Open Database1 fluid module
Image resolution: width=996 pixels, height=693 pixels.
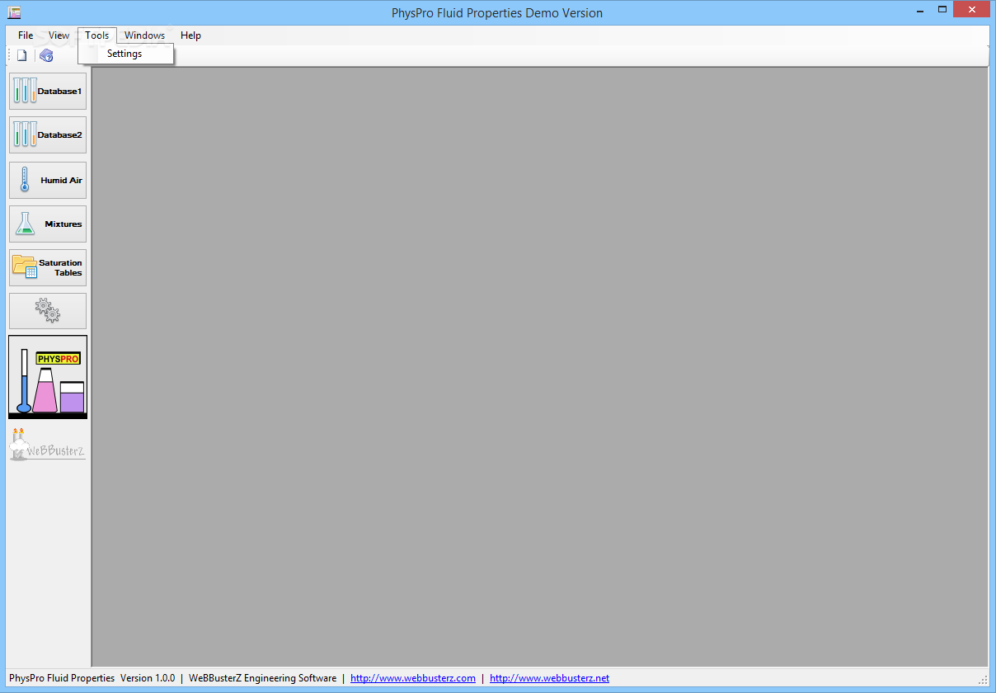point(48,91)
